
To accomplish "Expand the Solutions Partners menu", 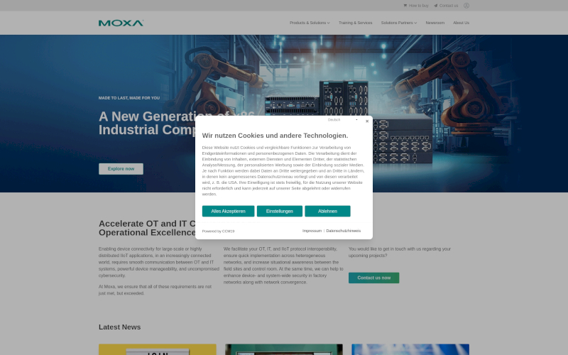I will (399, 23).
